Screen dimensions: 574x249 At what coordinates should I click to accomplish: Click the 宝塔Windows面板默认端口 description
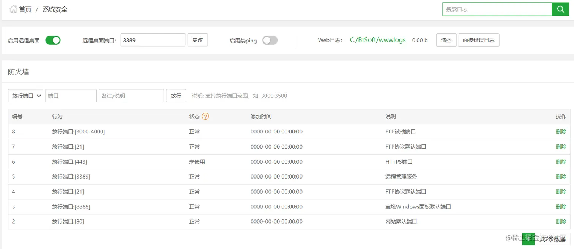pyautogui.click(x=418, y=207)
